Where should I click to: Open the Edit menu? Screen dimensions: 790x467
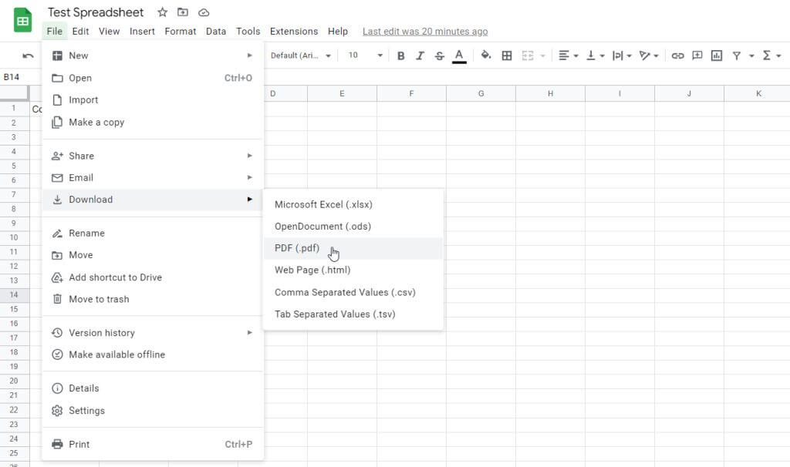click(80, 31)
